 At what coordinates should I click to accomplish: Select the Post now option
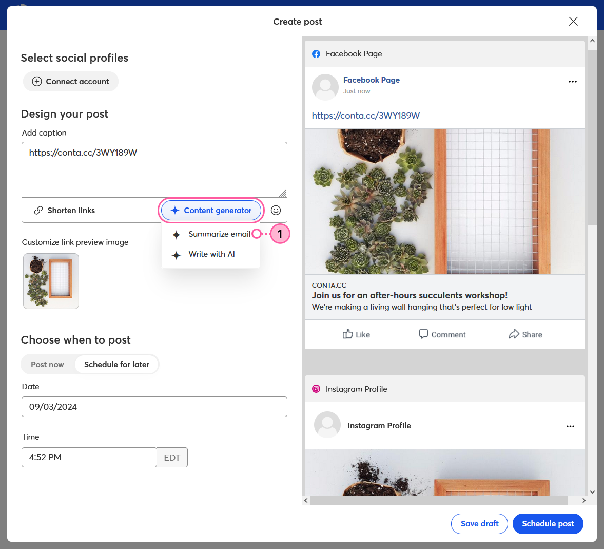point(47,364)
